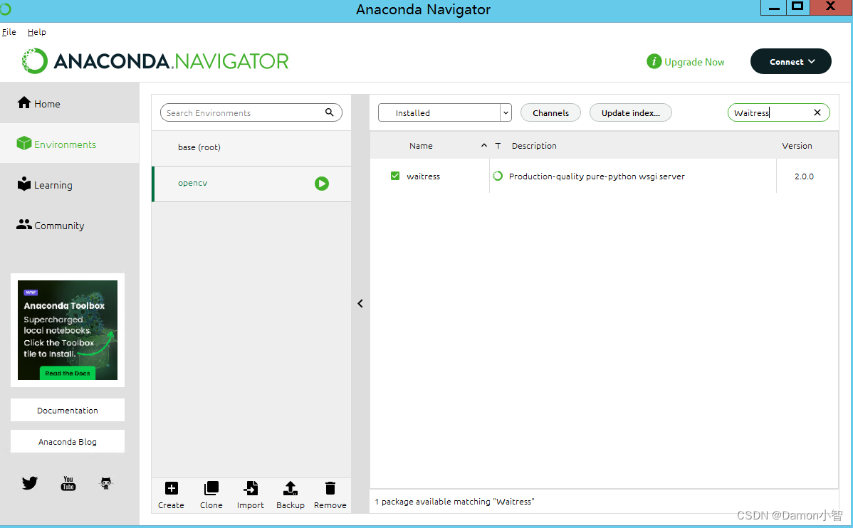Open the GitHub octocat icon
The width and height of the screenshot is (853, 528).
pos(106,483)
